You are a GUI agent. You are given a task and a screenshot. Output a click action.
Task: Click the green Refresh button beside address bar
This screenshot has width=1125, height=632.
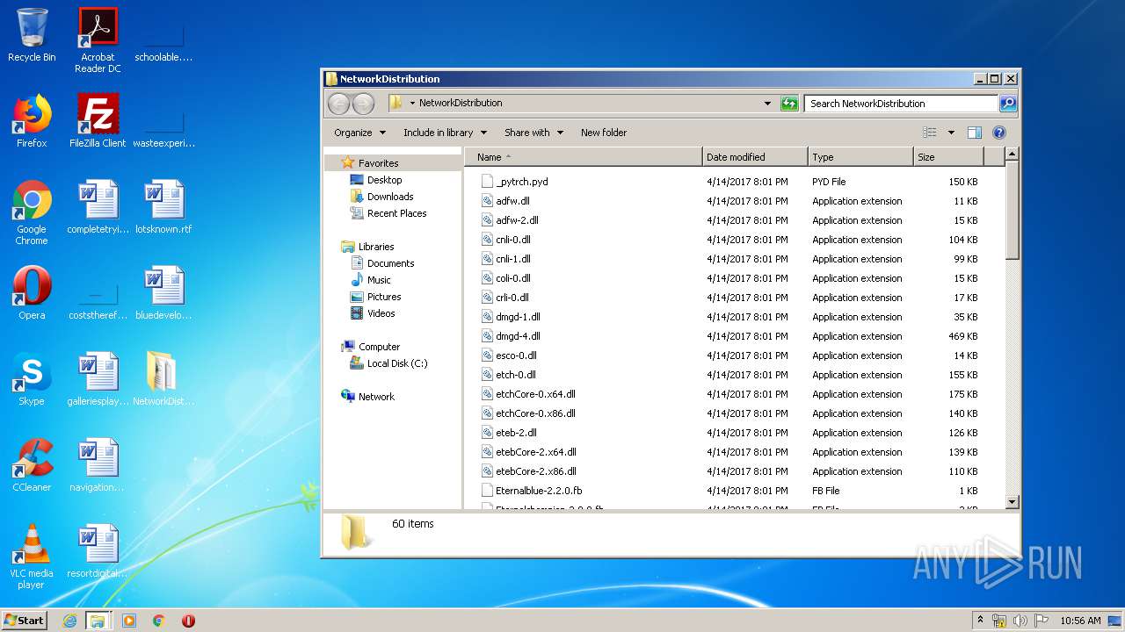click(x=789, y=104)
